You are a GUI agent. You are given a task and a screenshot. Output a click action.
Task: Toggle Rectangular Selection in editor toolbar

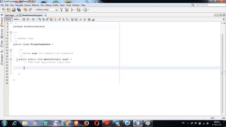(x=55, y=19)
